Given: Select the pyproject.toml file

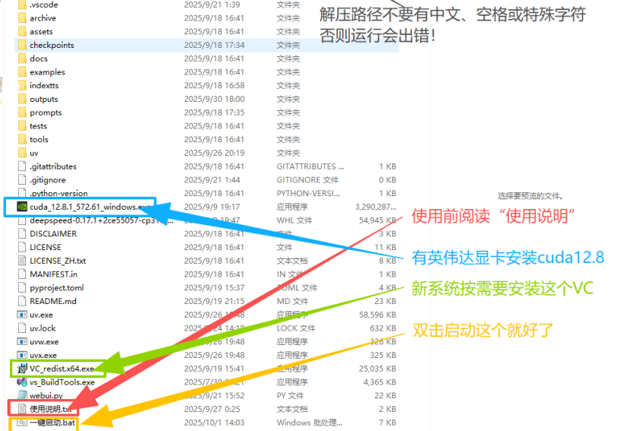Looking at the screenshot, I should pyautogui.click(x=57, y=288).
